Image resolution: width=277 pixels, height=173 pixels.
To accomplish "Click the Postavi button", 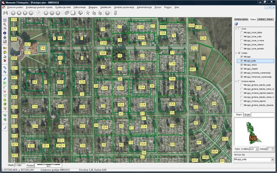I will click(x=30, y=166).
